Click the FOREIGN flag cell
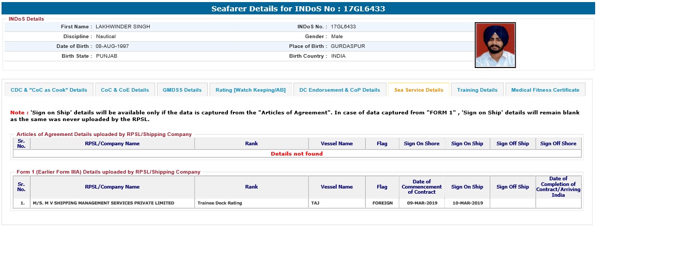Image resolution: width=684 pixels, height=256 pixels. [x=382, y=203]
